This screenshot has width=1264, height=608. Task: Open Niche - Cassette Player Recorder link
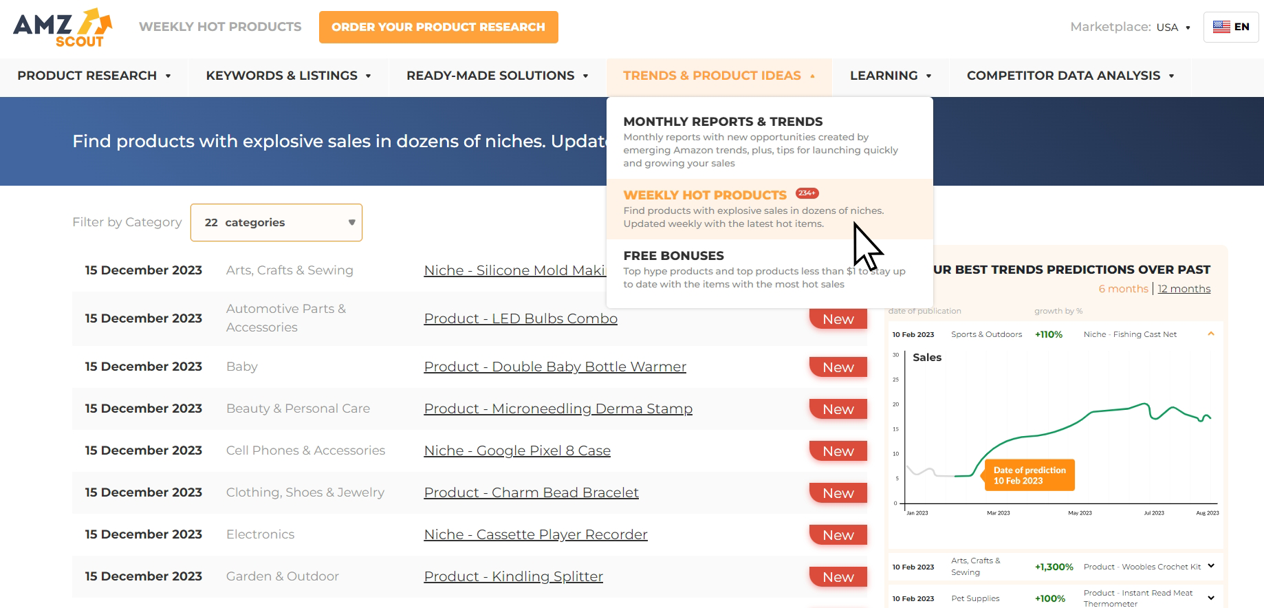[x=536, y=534]
